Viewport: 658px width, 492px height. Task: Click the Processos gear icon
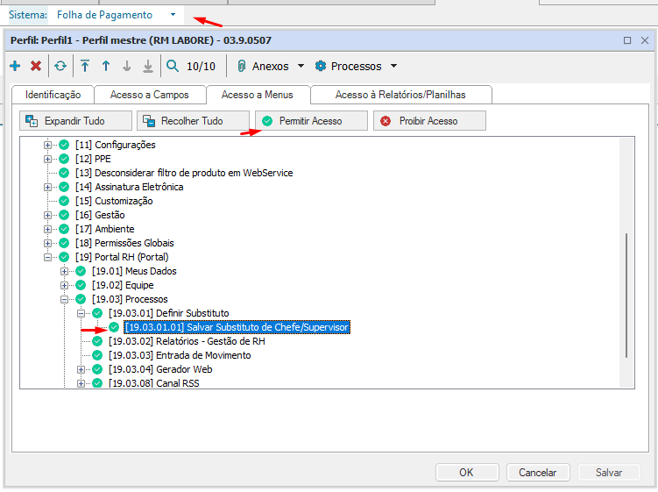[320, 66]
